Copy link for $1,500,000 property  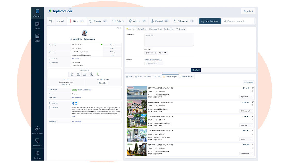(253, 116)
